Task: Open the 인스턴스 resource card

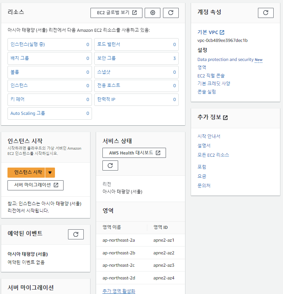Action: (50, 86)
